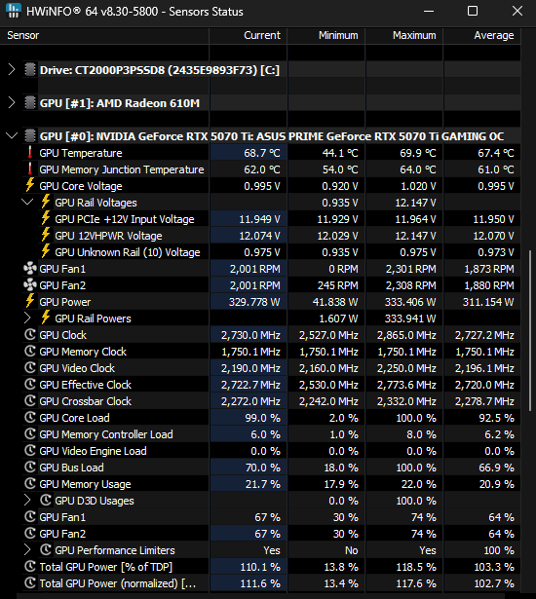The width and height of the screenshot is (536, 599).
Task: Click the lightning icon beside GPU Unknown Rail (10) Voltage
Action: [46, 251]
